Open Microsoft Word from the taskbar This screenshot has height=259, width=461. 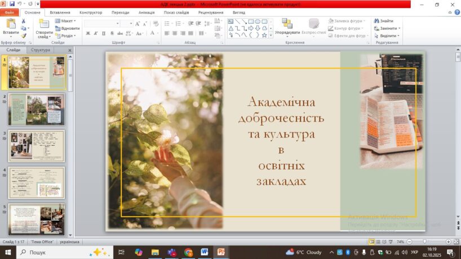pos(205,252)
